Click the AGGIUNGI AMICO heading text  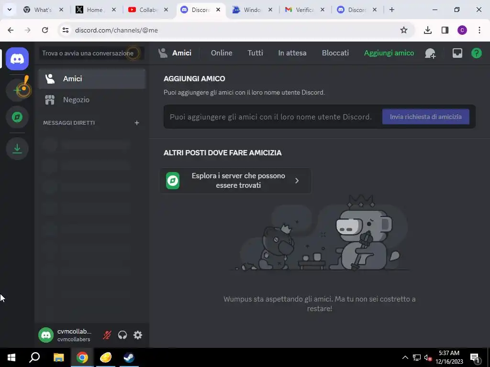(x=194, y=79)
